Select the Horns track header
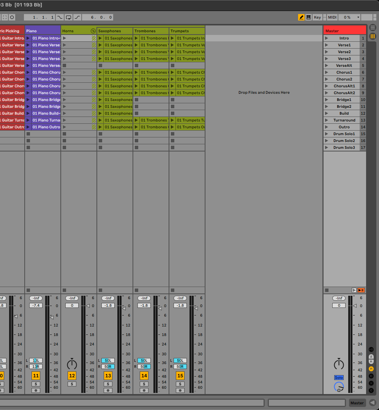 point(76,31)
